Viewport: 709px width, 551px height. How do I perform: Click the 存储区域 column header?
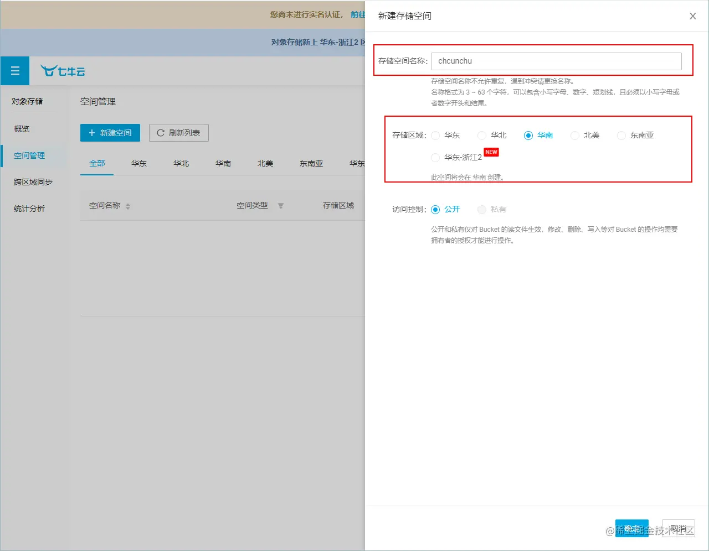click(338, 205)
